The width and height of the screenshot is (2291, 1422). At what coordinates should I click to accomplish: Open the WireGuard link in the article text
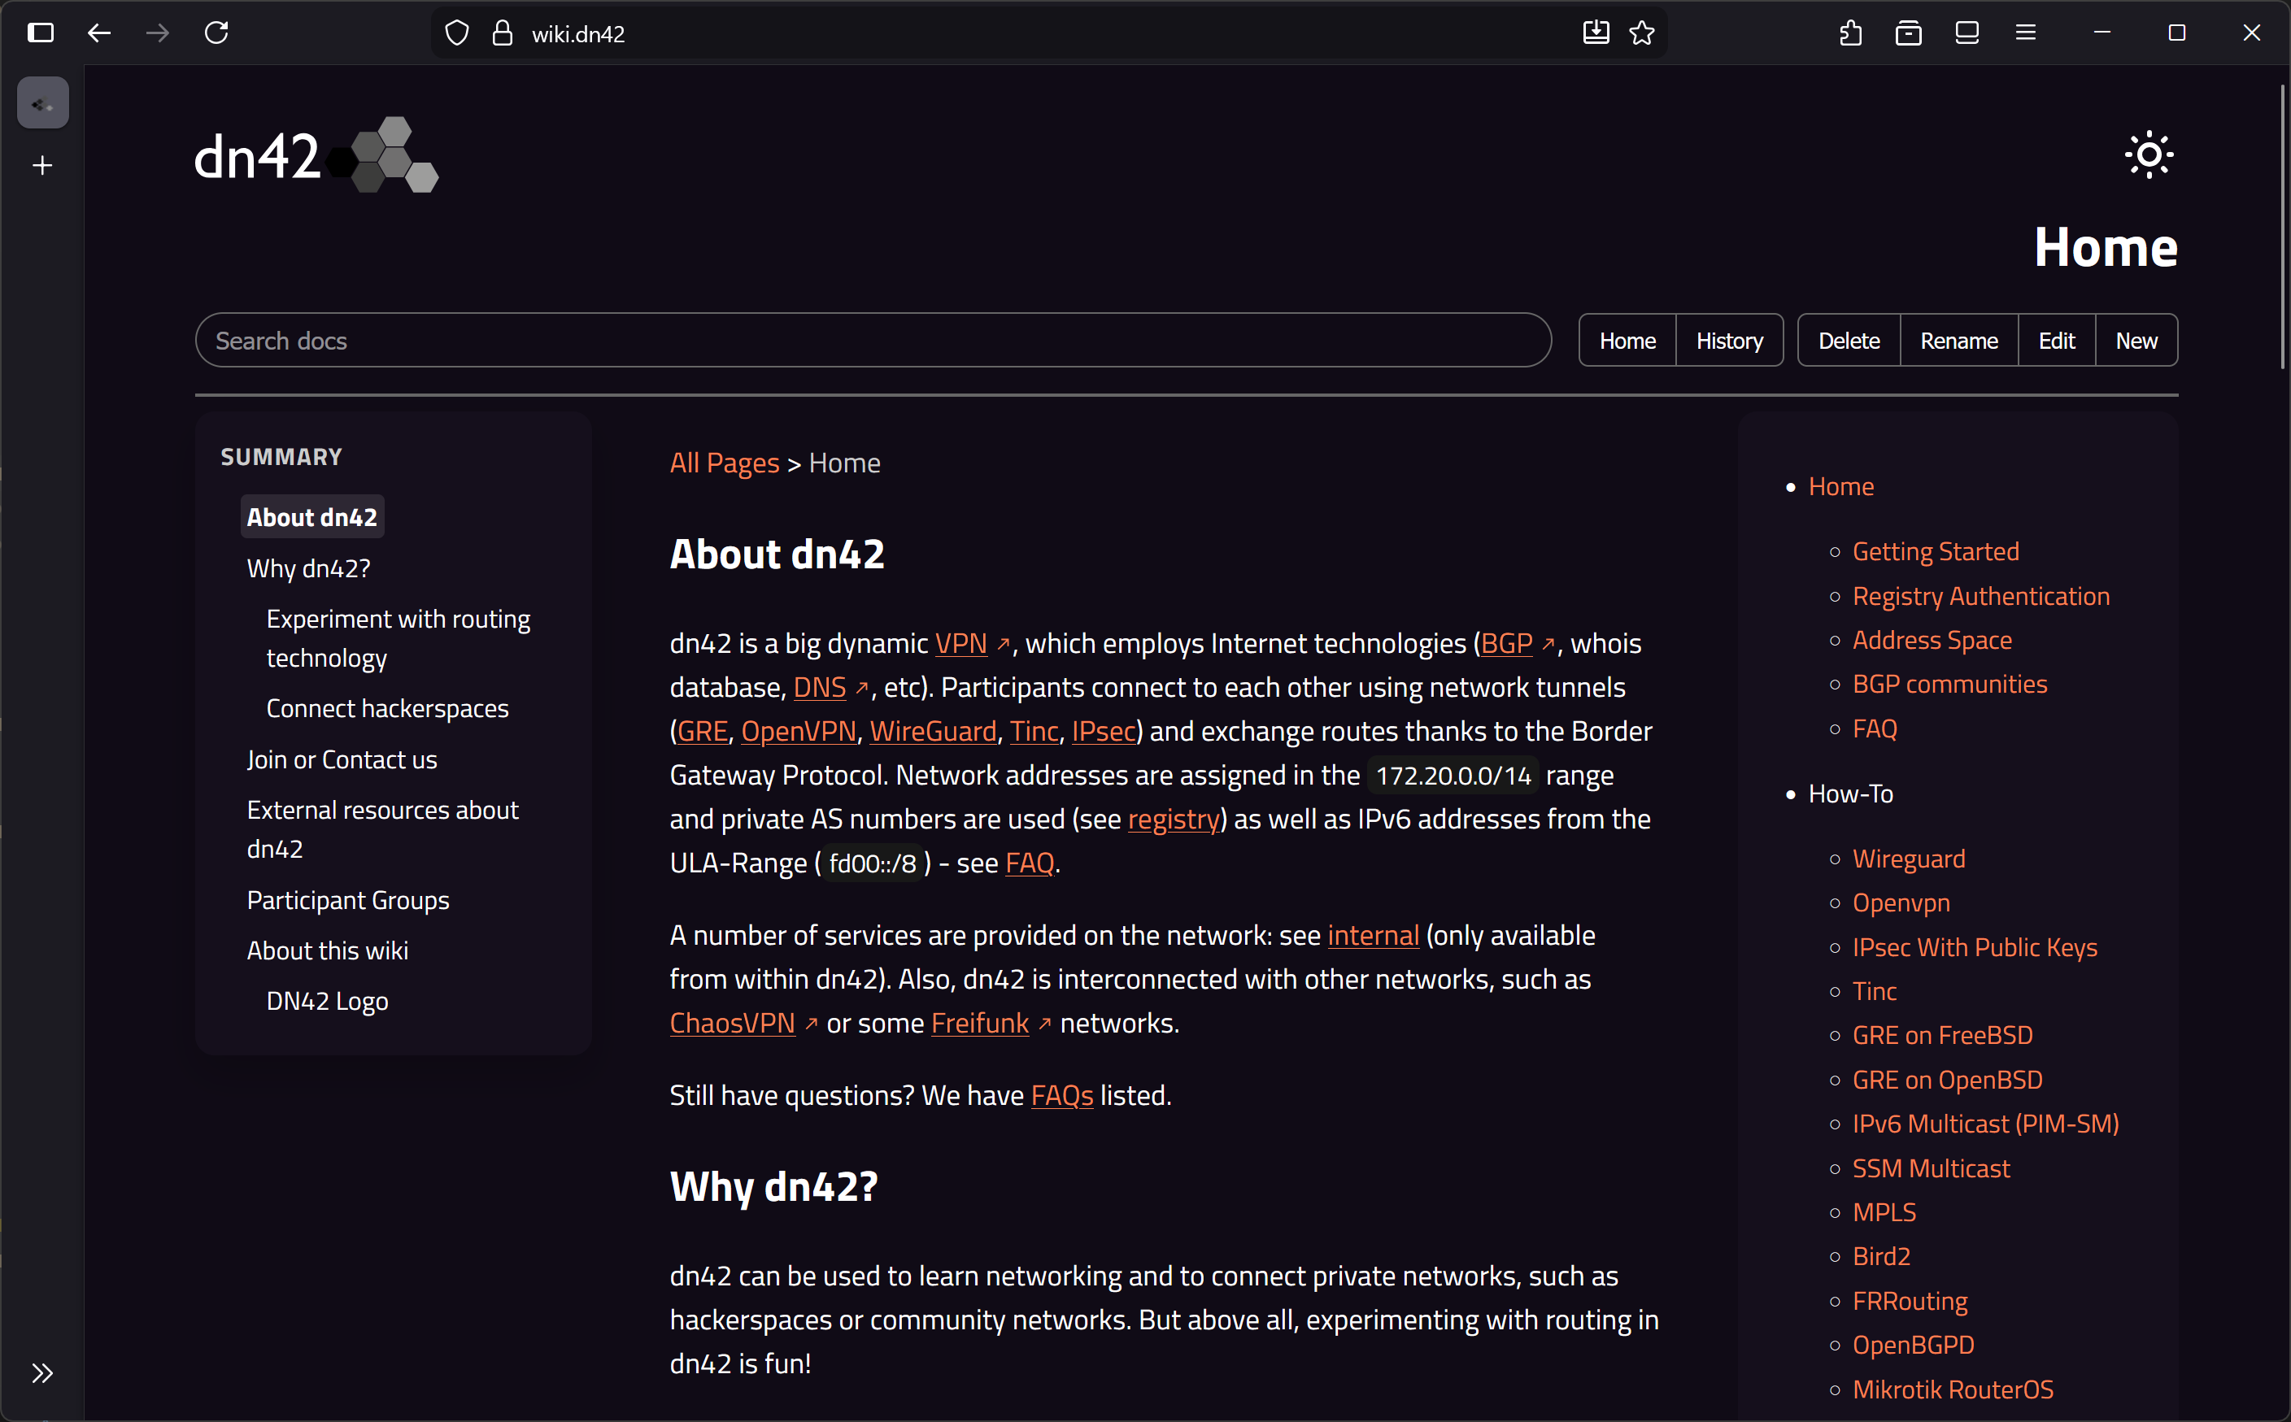point(932,731)
